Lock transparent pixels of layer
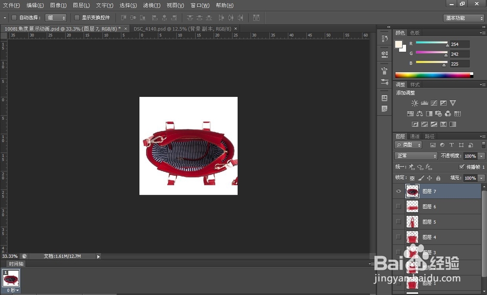 click(x=412, y=178)
